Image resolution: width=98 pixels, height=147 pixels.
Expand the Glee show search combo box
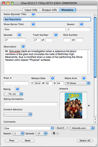tap(52, 128)
